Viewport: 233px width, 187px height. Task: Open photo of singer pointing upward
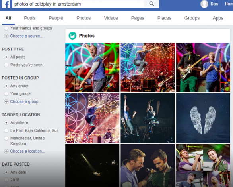(92, 67)
